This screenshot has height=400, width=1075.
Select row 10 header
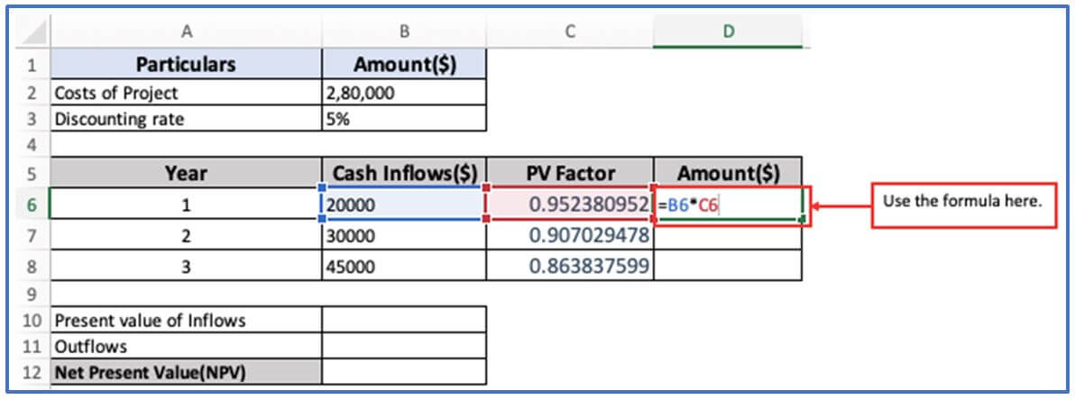32,320
